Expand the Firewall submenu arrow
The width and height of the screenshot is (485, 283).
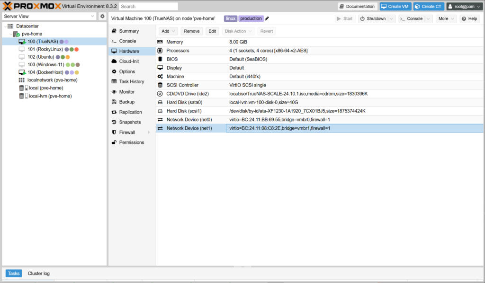[x=149, y=133]
